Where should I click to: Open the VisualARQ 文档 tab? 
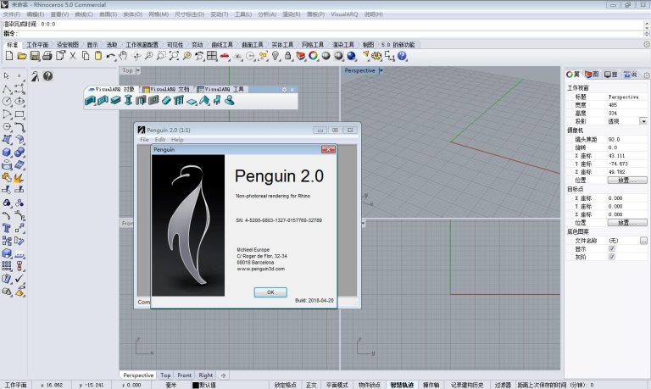tap(166, 89)
